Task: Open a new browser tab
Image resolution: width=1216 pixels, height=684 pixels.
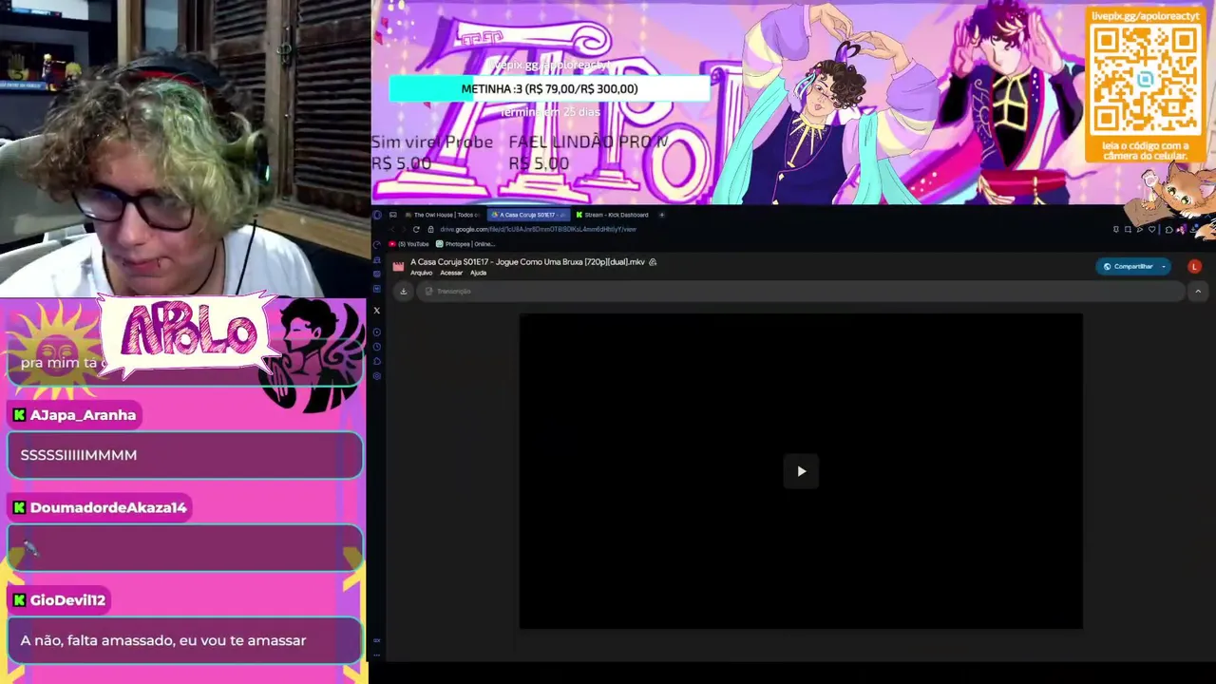Action: [662, 215]
